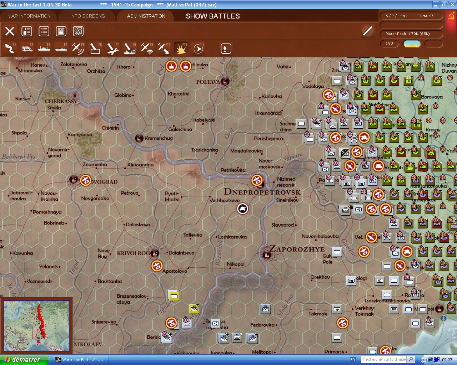The width and height of the screenshot is (457, 365).
Task: Toggle the F11 show battles explosion icon
Action: 181,48
